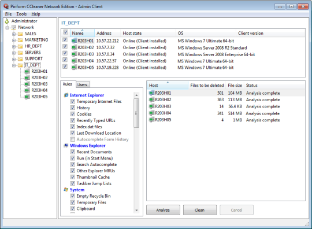The height and width of the screenshot is (229, 312).
Task: Click the Cancel button
Action: coord(236,210)
